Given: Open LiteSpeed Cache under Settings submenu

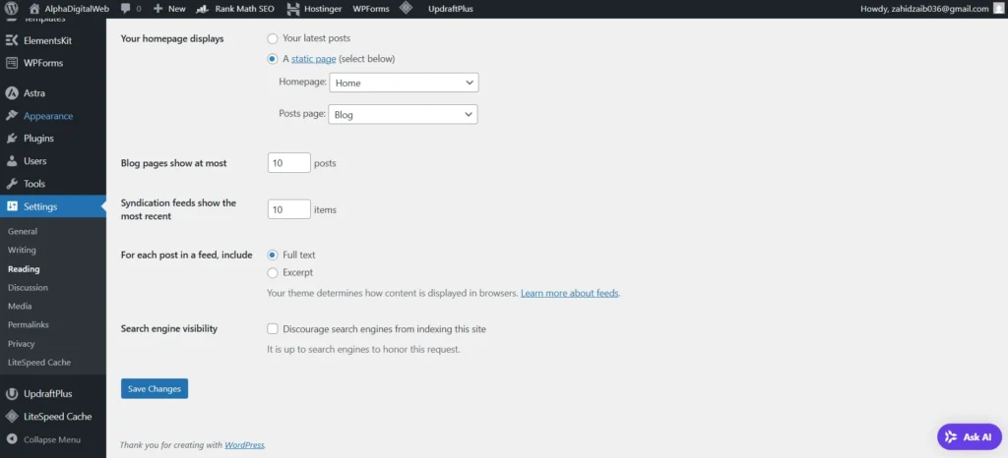Looking at the screenshot, I should (x=39, y=363).
